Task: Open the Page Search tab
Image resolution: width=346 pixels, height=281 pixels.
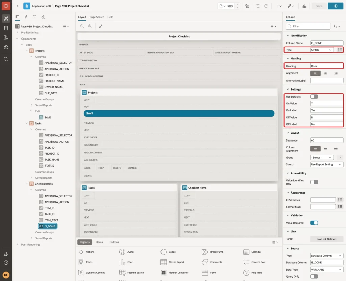Action: coord(97,17)
